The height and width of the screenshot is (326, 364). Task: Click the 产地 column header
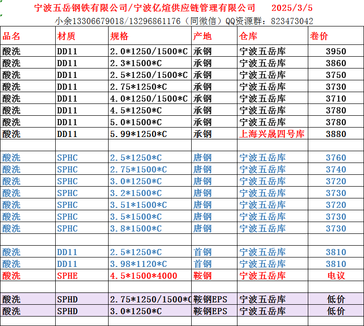tap(214, 36)
